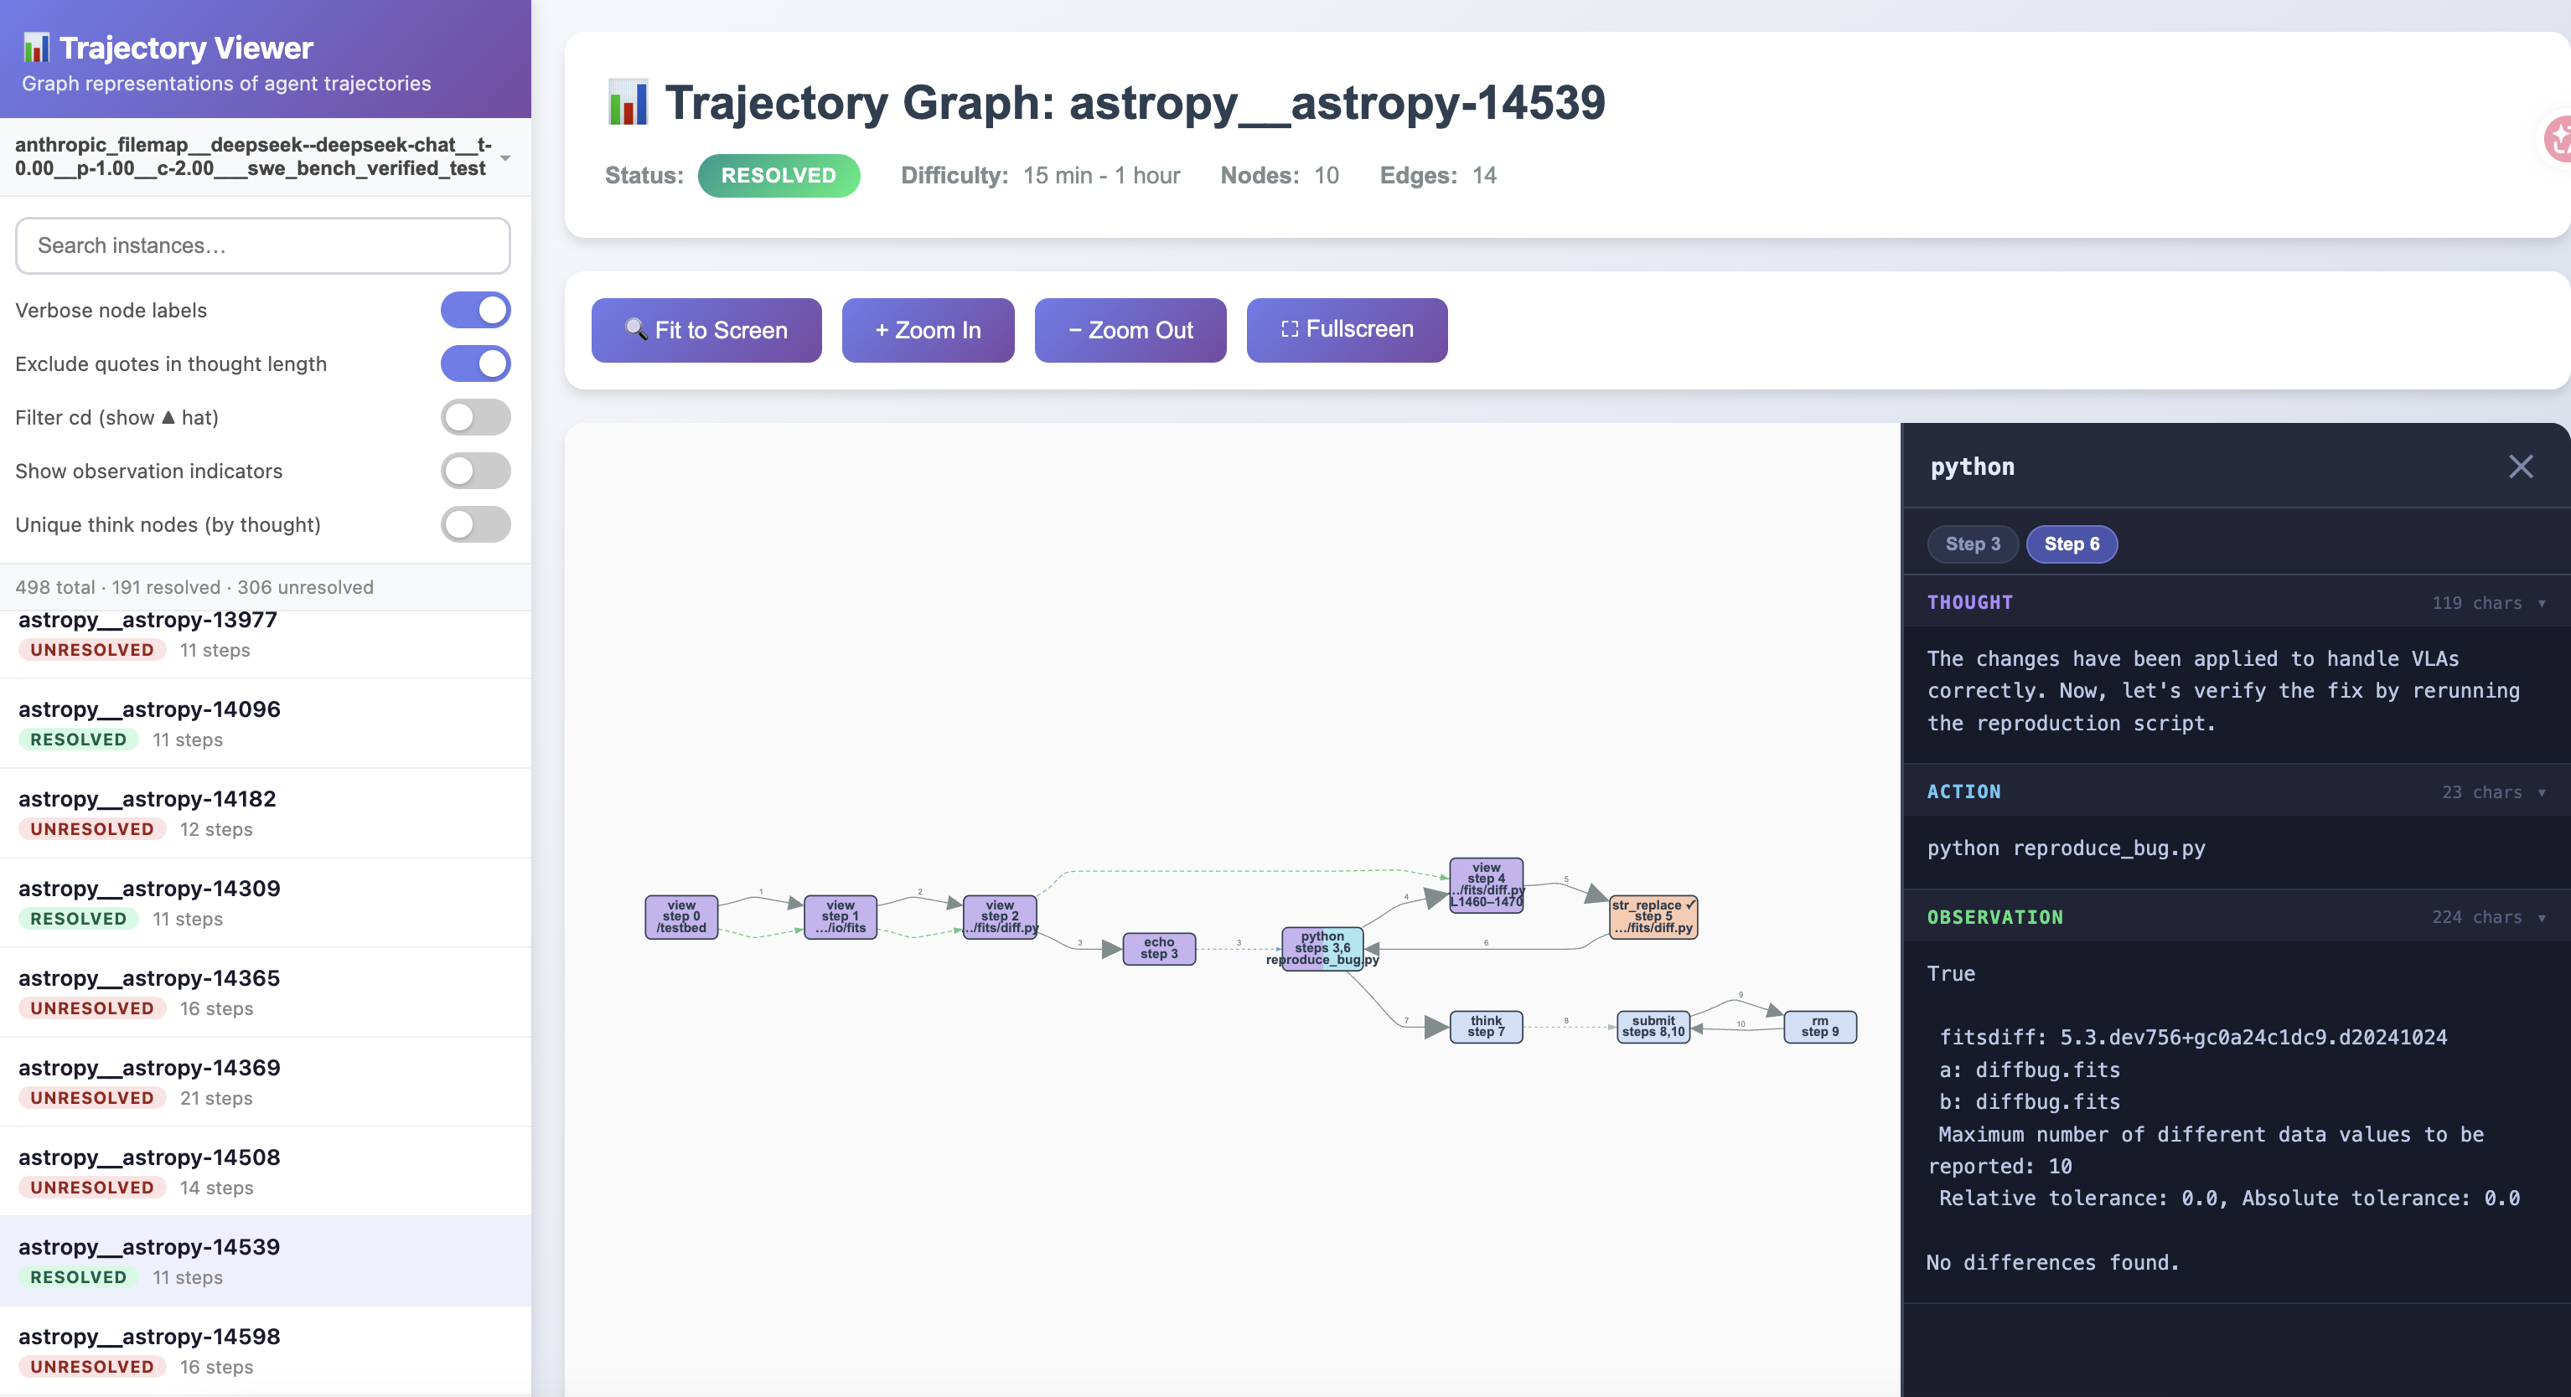Enable Filter cd toggle
This screenshot has height=1397, width=2571.
475,417
